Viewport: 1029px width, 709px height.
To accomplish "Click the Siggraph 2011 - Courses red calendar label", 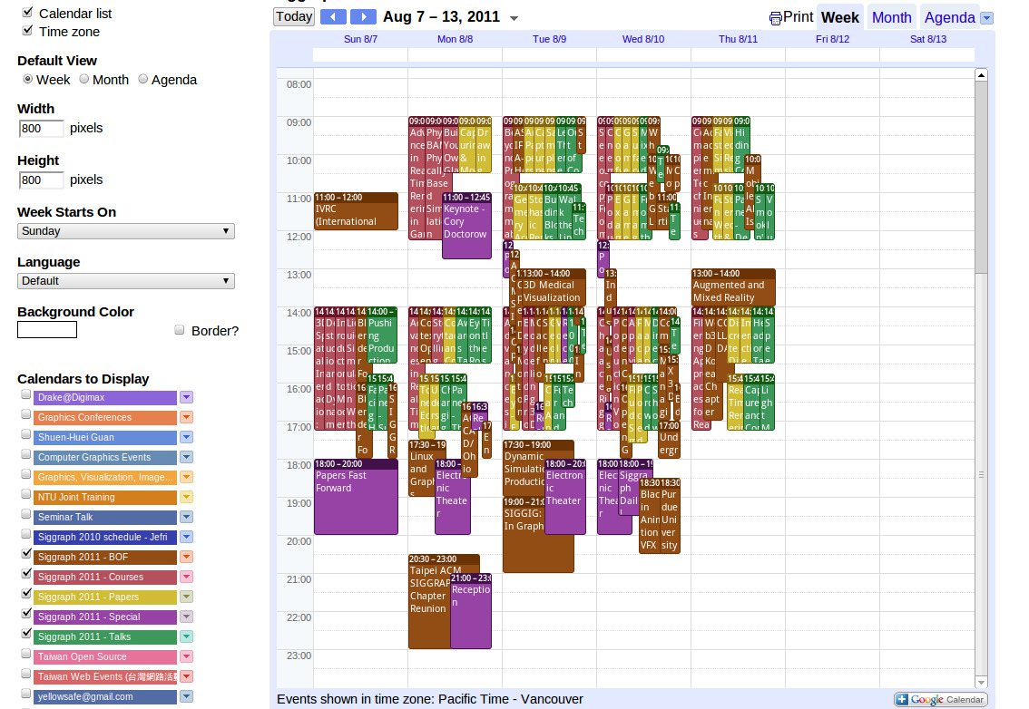I will [106, 578].
